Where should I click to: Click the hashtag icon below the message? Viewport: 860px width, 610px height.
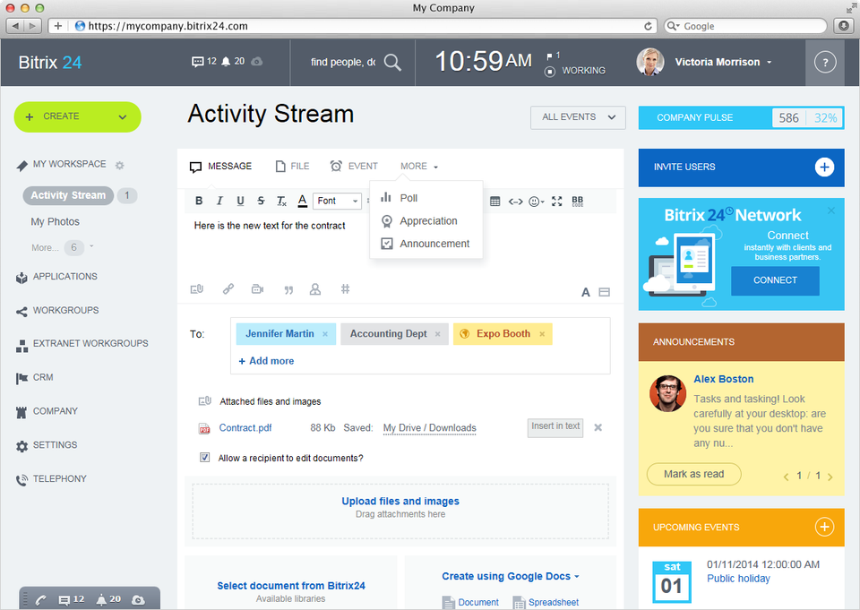[x=345, y=289]
